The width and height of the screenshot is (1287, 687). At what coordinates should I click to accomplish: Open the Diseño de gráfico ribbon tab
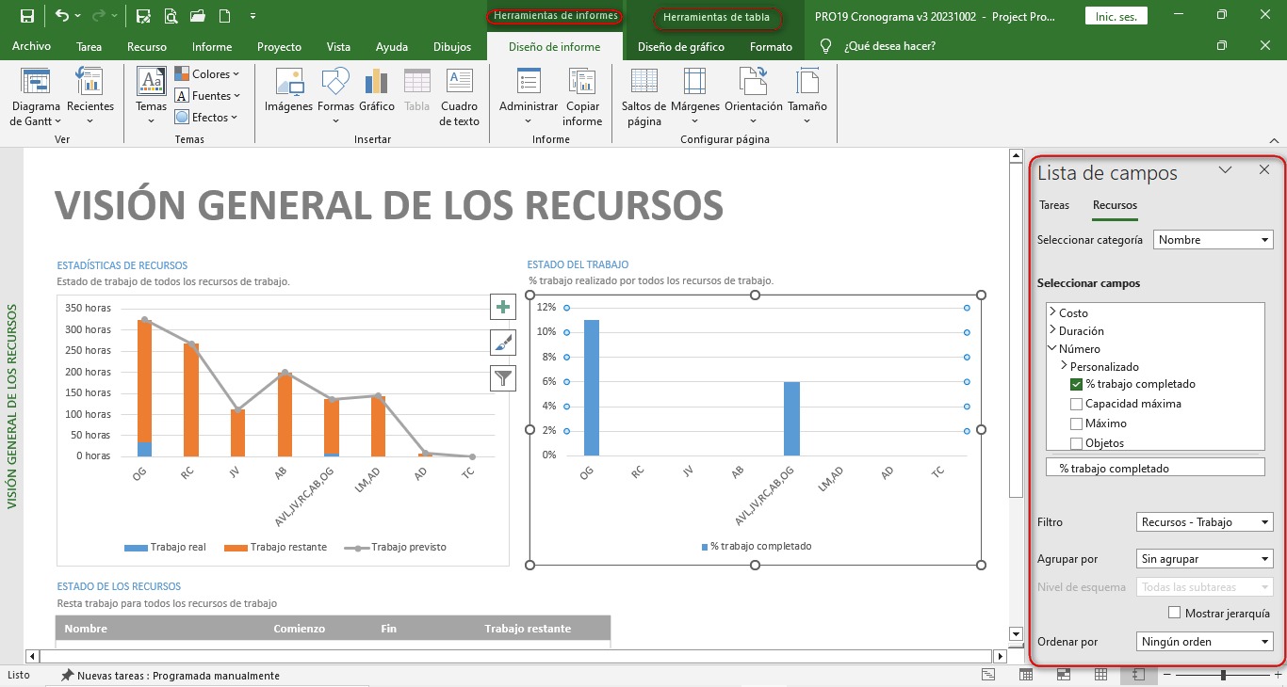coord(680,47)
